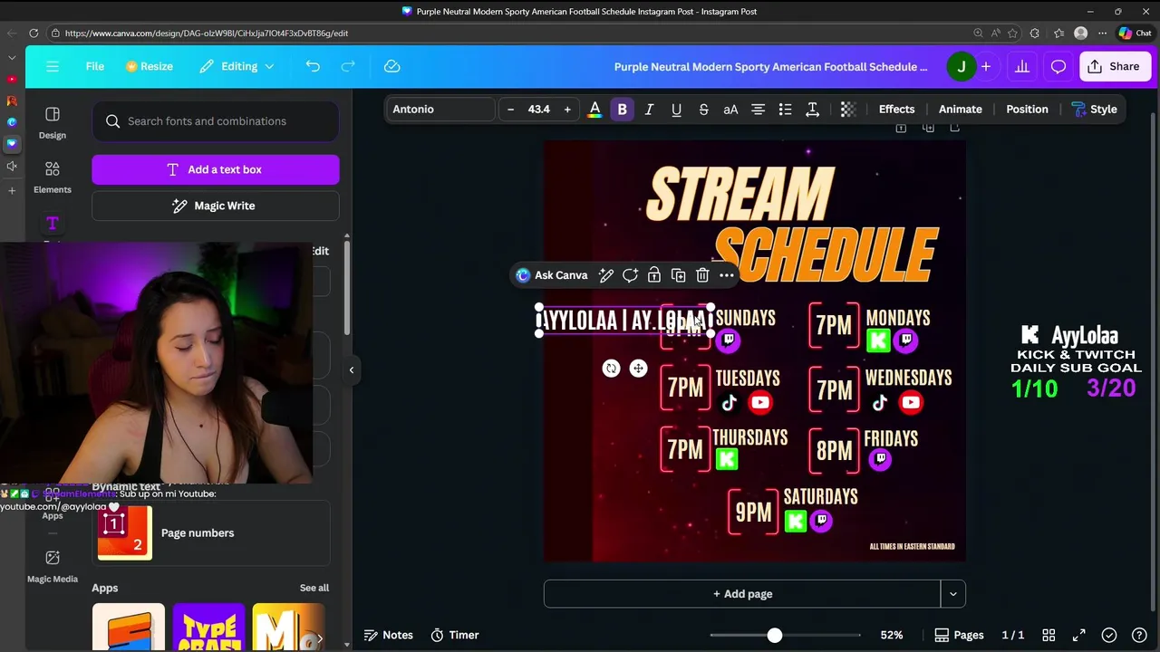1160x652 pixels.
Task: Adjust the zoom slider
Action: click(774, 635)
